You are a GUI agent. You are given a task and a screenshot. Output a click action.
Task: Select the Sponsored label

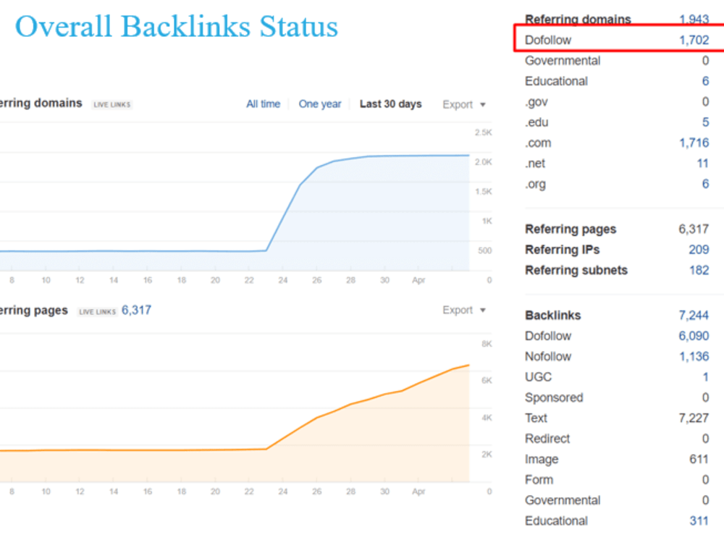pos(554,397)
